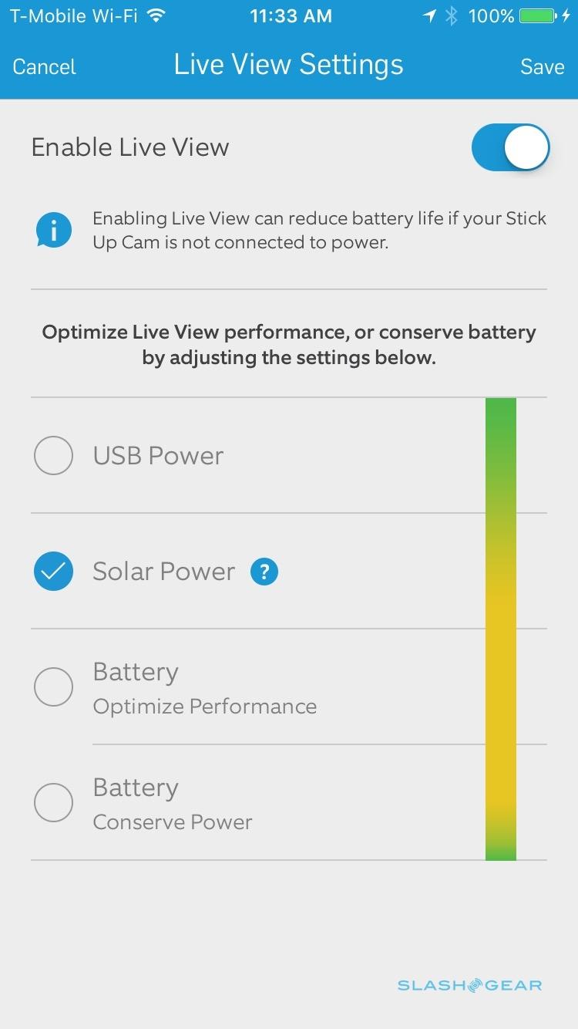This screenshot has width=578, height=1029.
Task: Select Battery Optimize Performance radio button
Action: 53,687
